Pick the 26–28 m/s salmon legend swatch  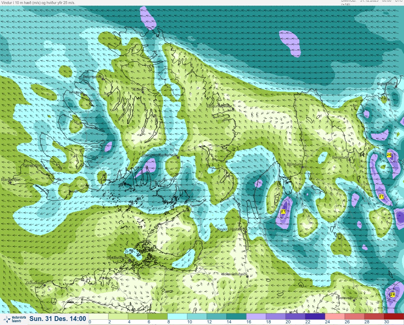[x=354, y=317]
